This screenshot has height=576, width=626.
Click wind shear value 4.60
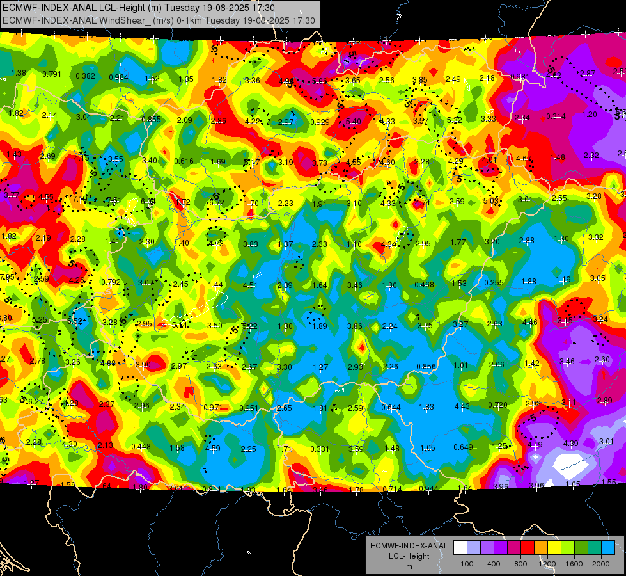coord(387,163)
